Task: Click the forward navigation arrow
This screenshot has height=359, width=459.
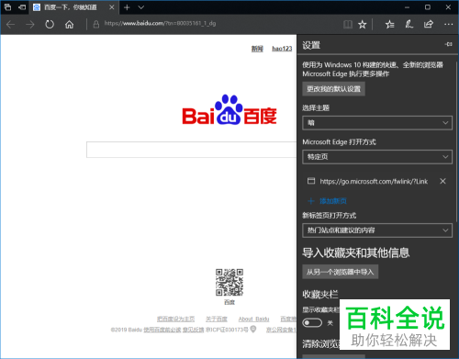Action: point(30,24)
